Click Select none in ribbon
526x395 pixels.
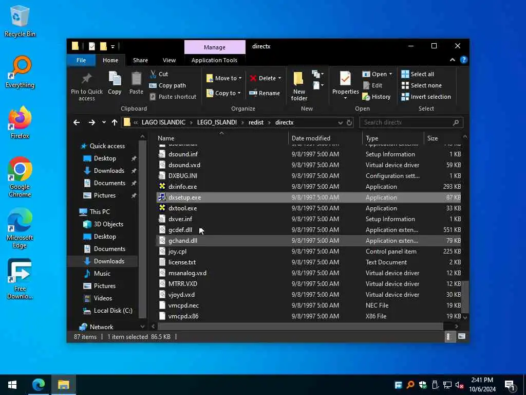tap(422, 85)
